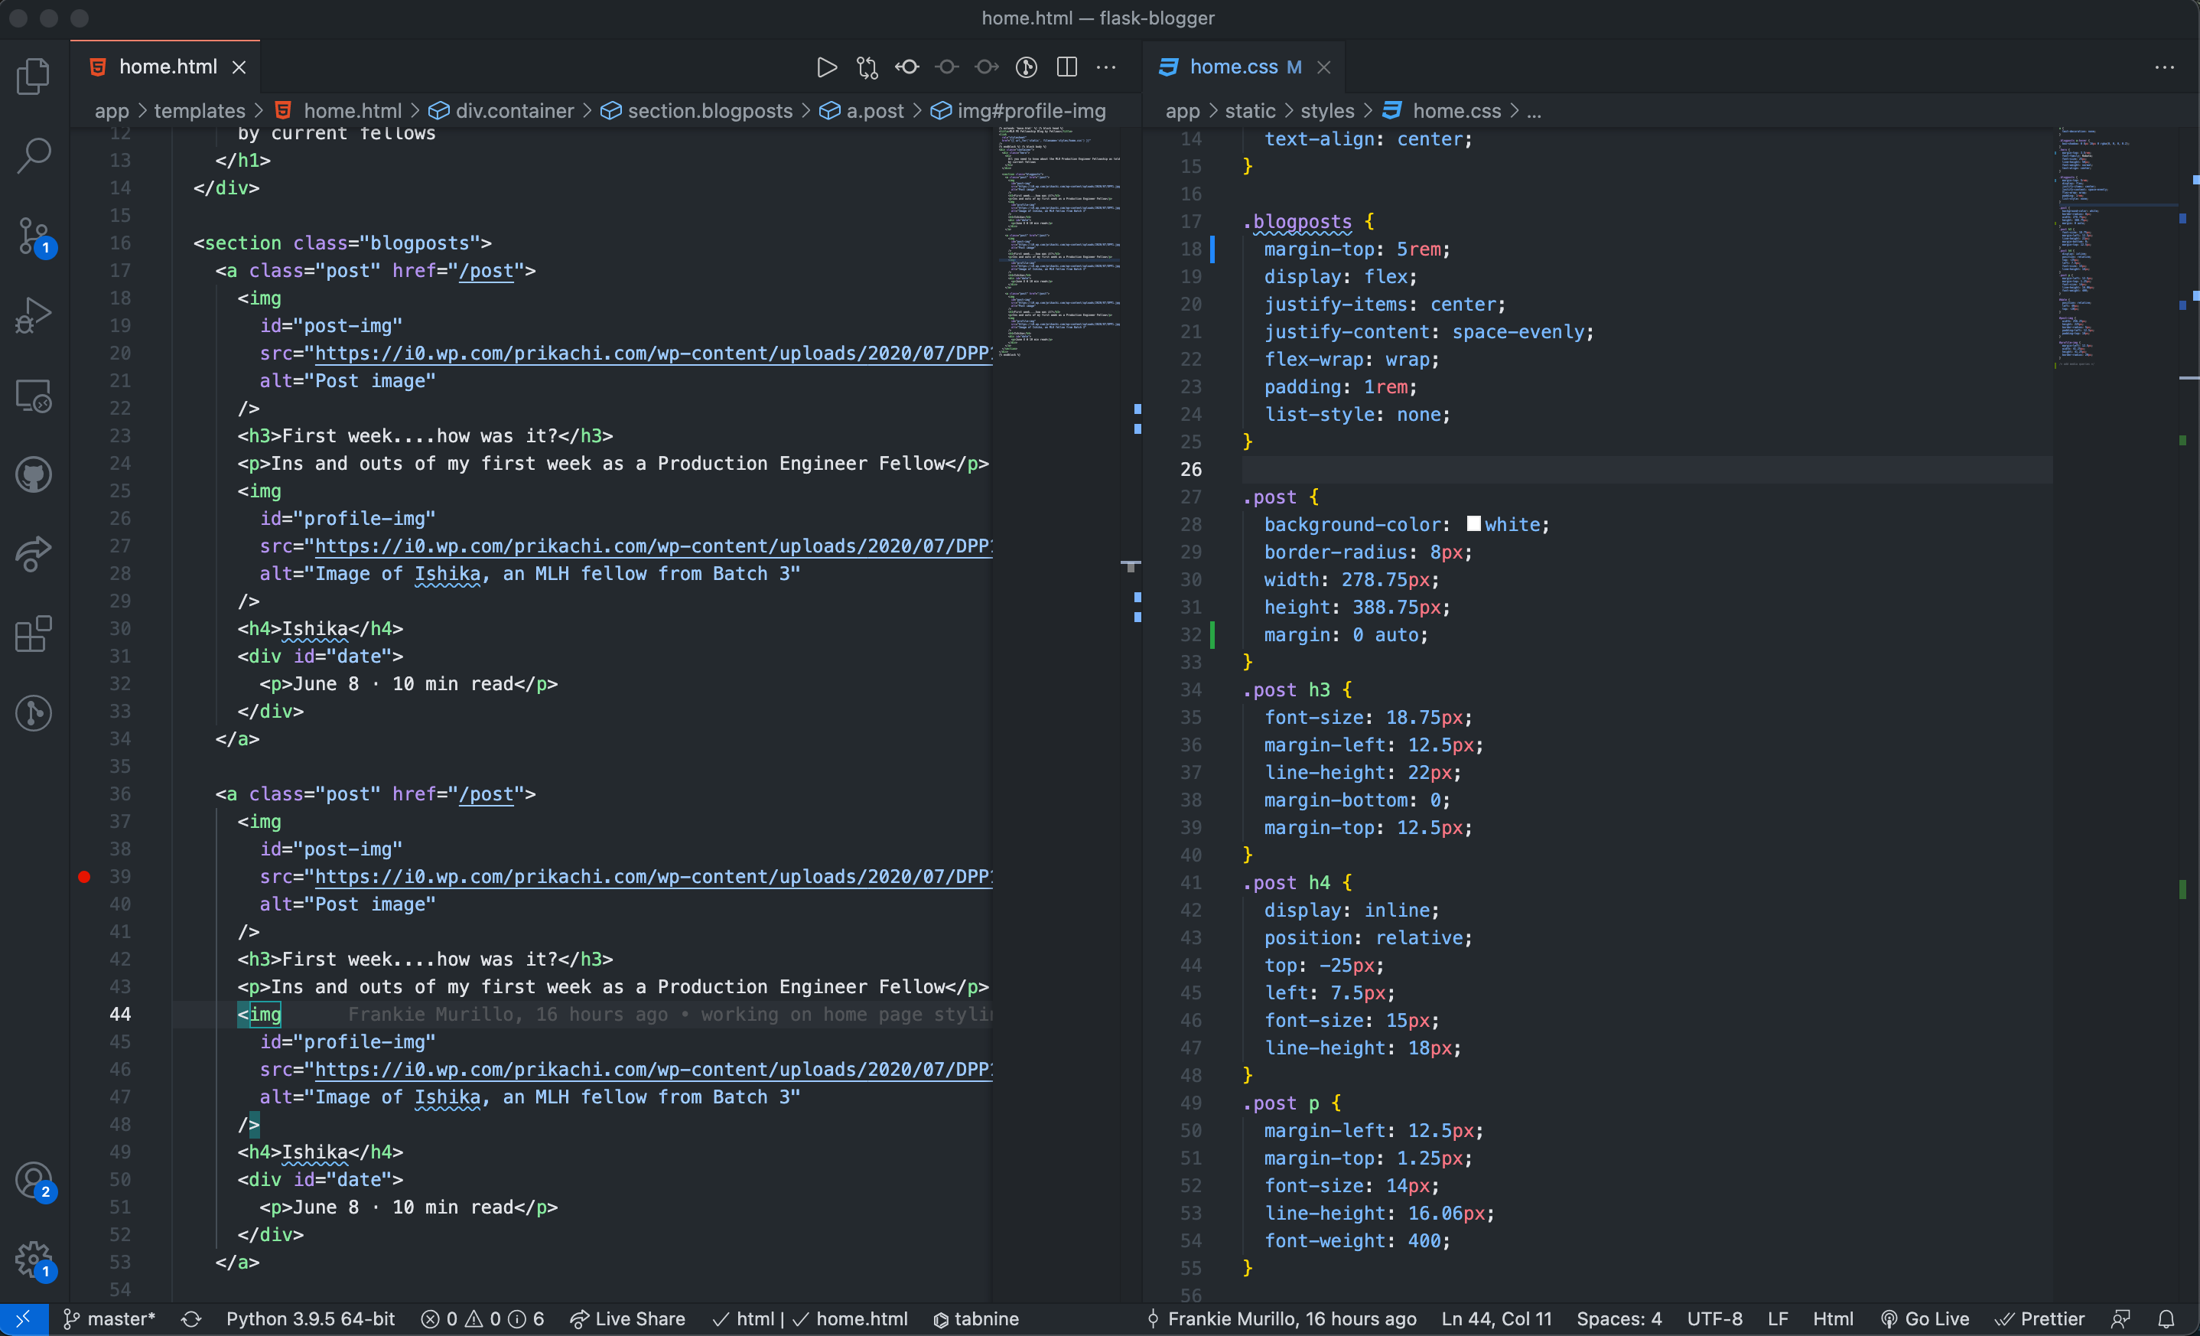This screenshot has height=1336, width=2200.
Task: Click section.blogposts in the breadcrumb
Action: (x=709, y=111)
